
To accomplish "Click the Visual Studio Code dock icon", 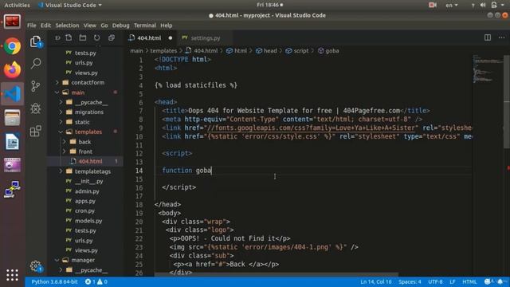I will (13, 94).
